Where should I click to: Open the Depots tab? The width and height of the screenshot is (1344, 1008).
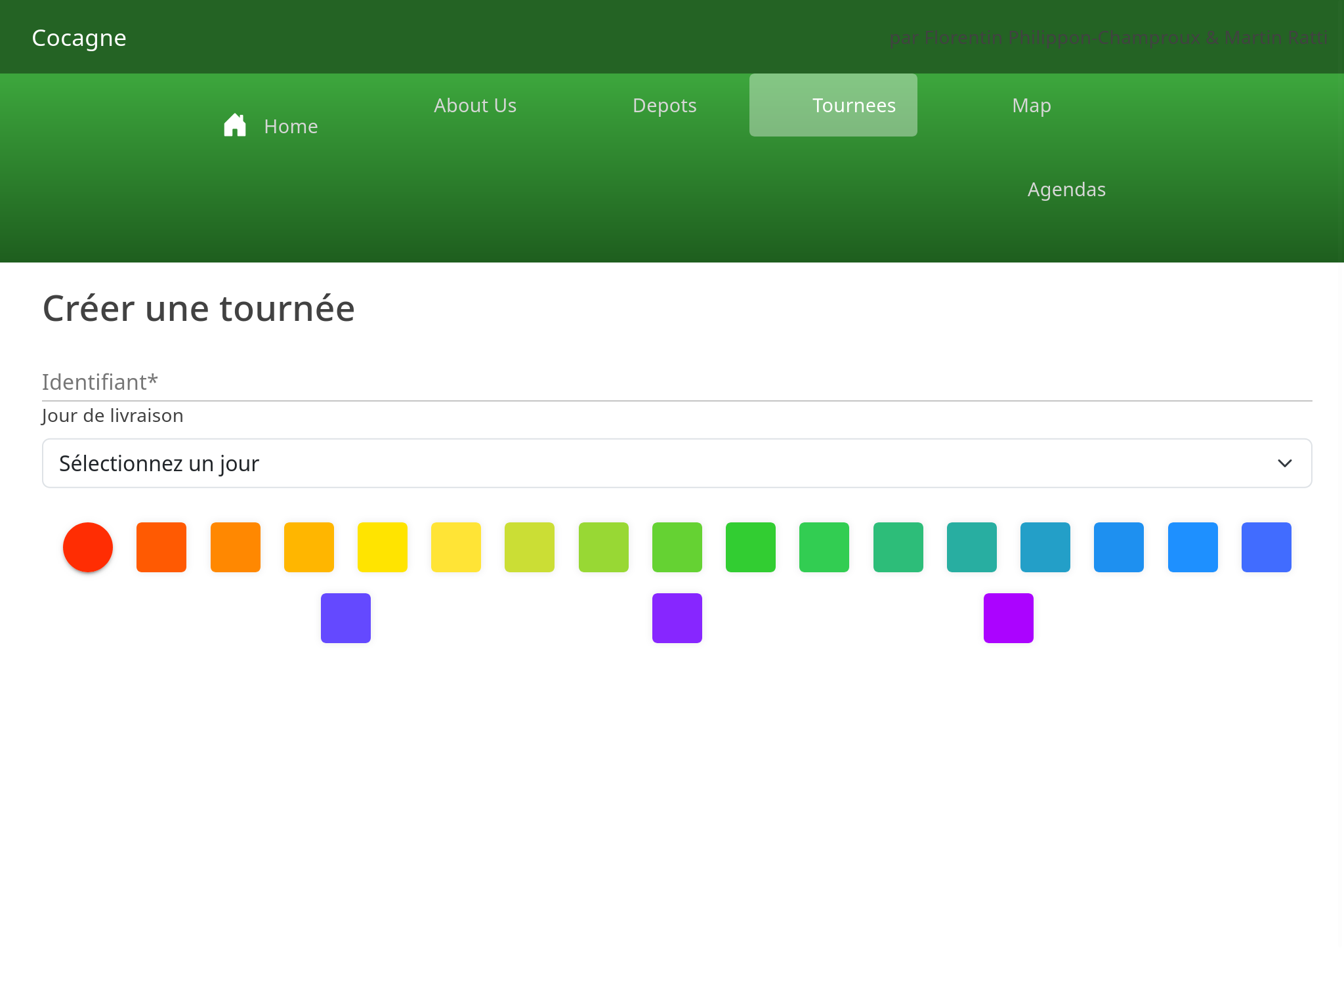coord(664,105)
